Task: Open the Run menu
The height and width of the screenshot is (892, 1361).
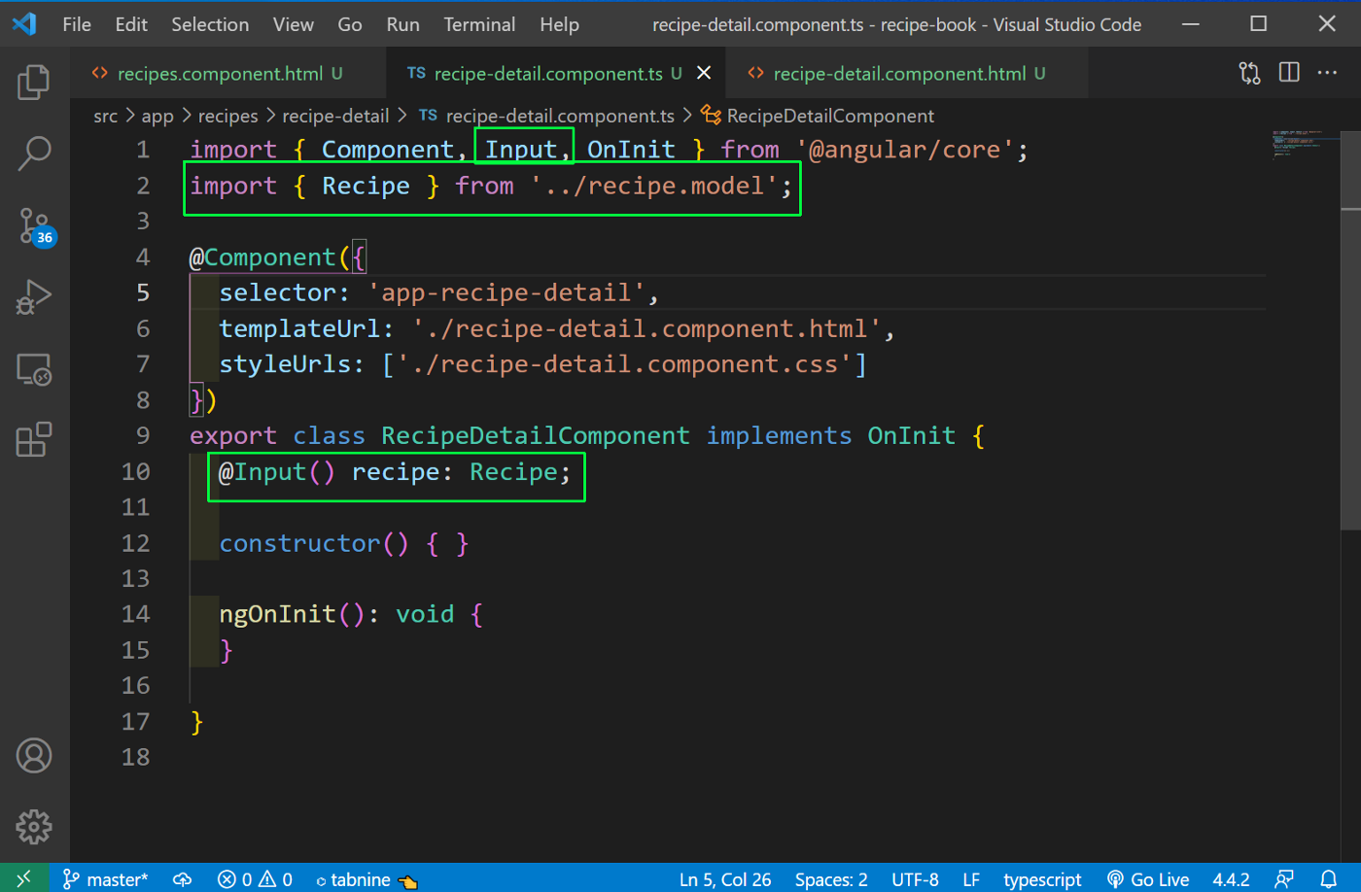Action: pos(402,24)
